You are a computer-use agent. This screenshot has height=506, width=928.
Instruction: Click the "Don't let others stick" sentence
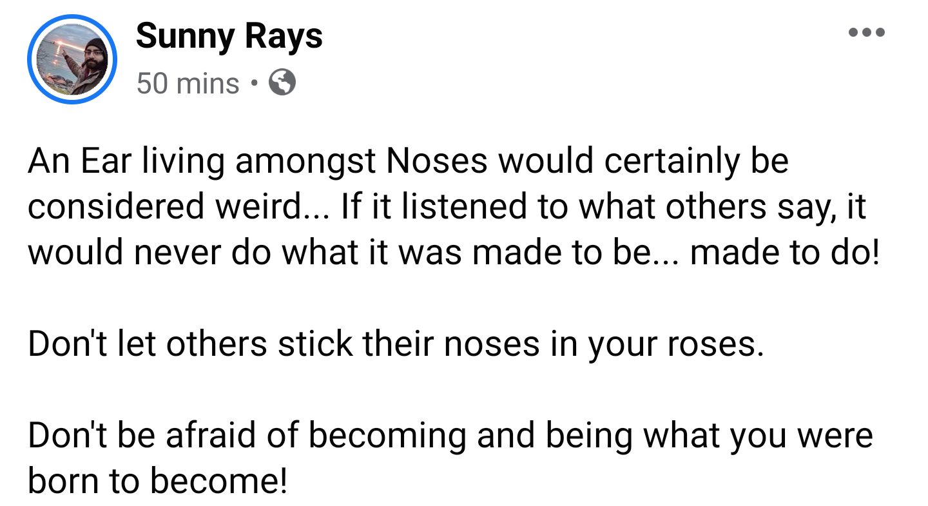click(396, 345)
